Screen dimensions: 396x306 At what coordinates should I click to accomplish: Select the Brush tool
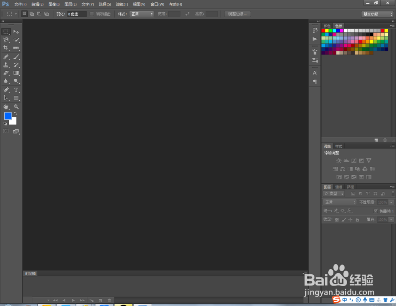click(x=16, y=57)
